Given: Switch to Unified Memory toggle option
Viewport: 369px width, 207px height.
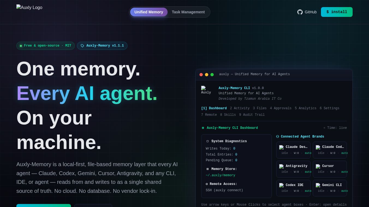Looking at the screenshot, I should coord(149,12).
